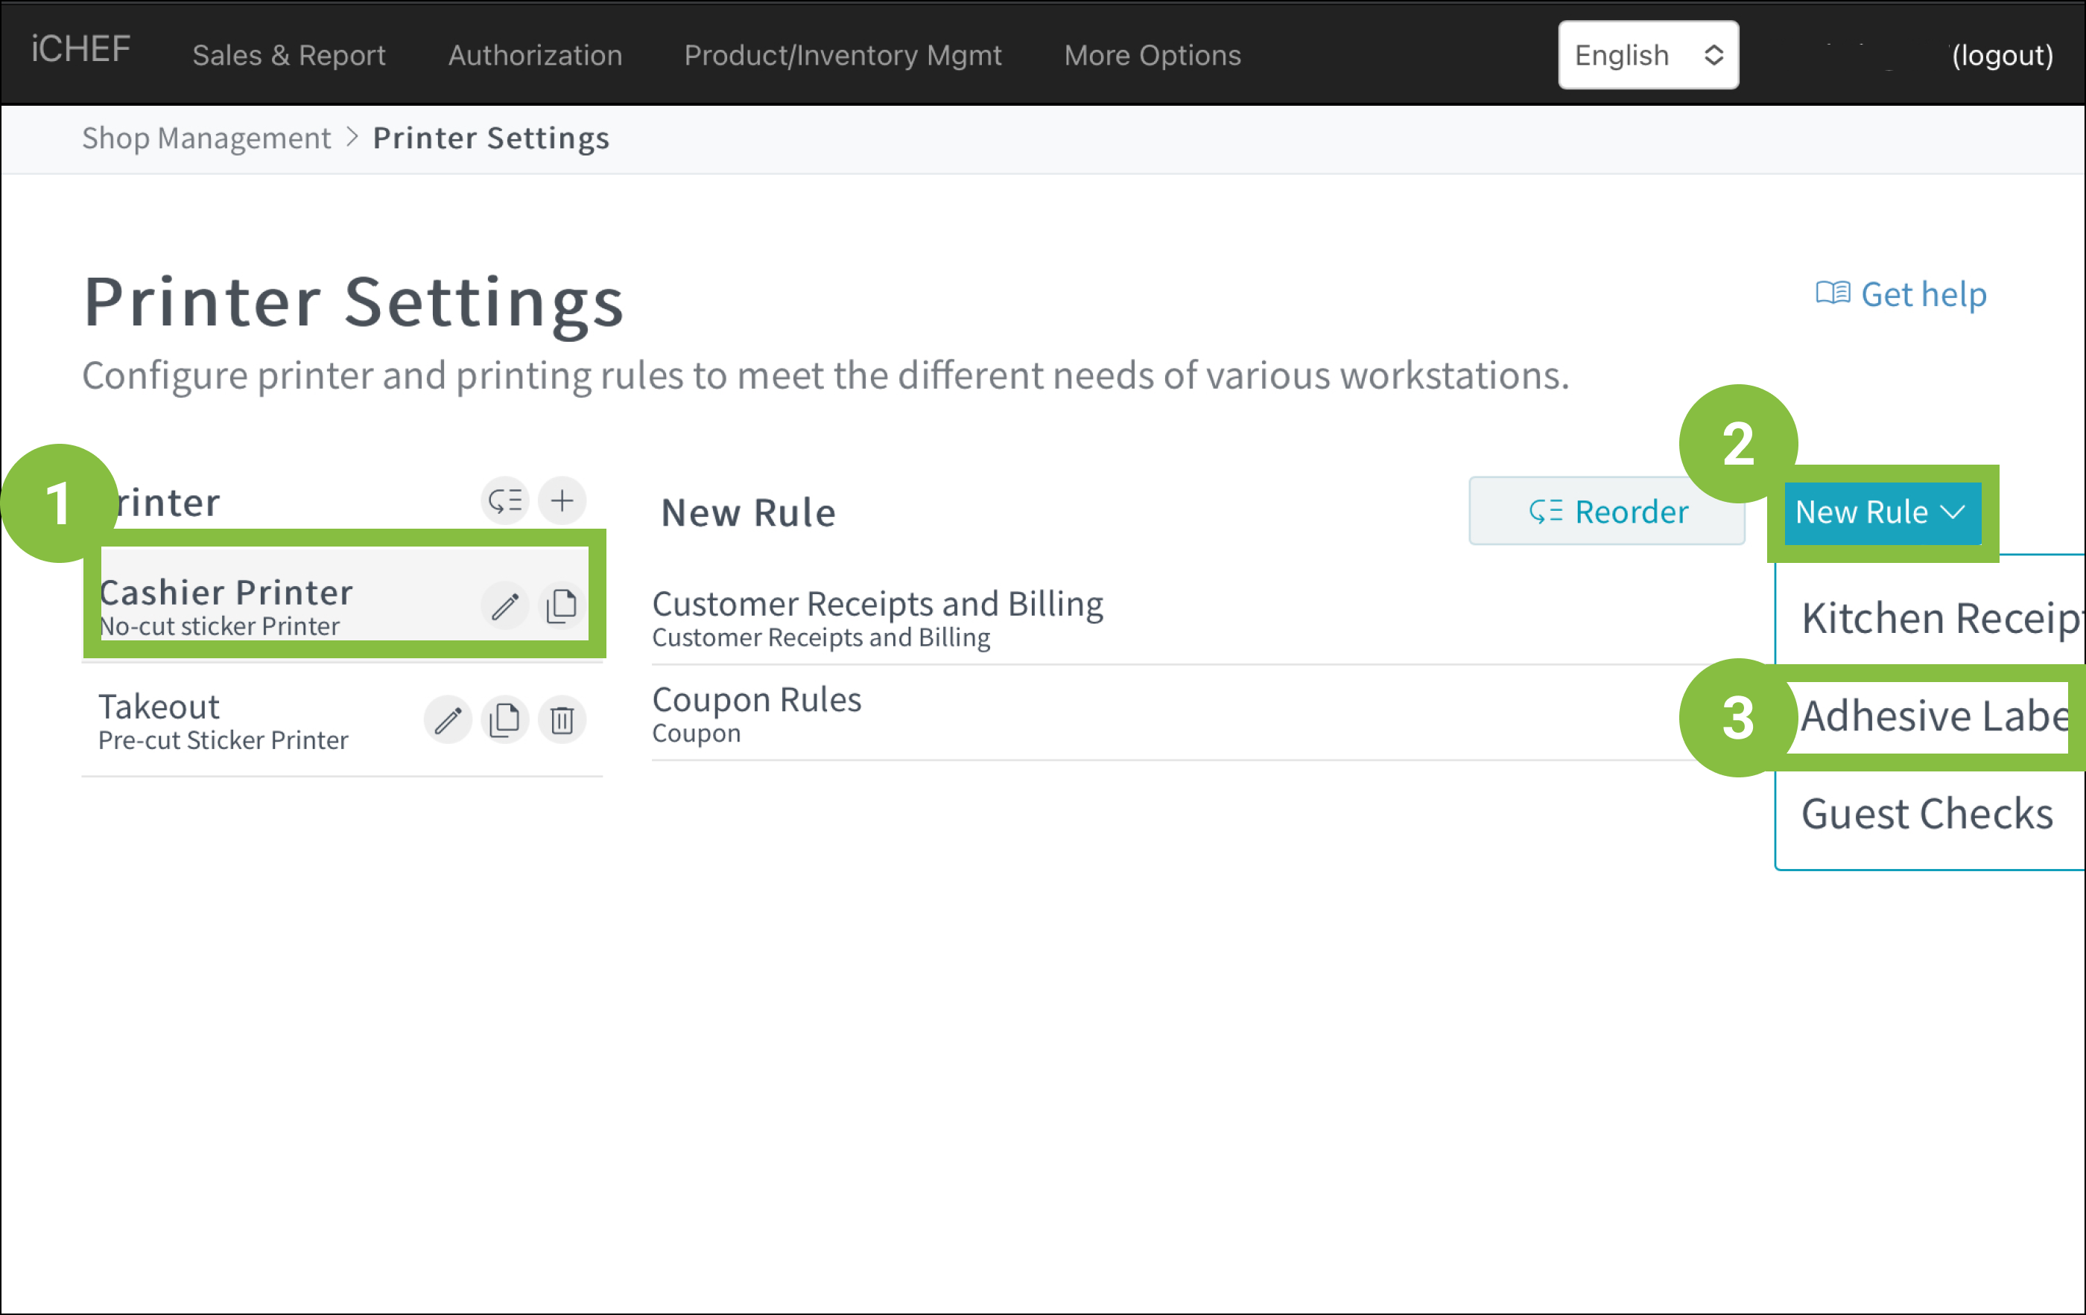Expand the New Rule dropdown button
Screen dimensions: 2086x1315
pyautogui.click(x=1882, y=512)
